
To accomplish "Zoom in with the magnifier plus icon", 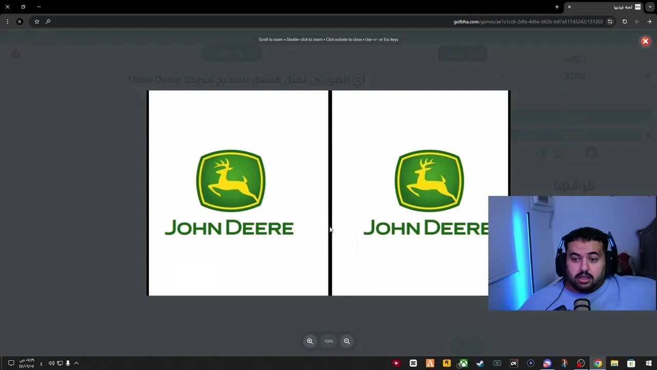I will (x=310, y=341).
